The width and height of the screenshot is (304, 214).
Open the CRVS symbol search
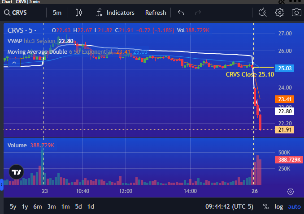pyautogui.click(x=16, y=13)
